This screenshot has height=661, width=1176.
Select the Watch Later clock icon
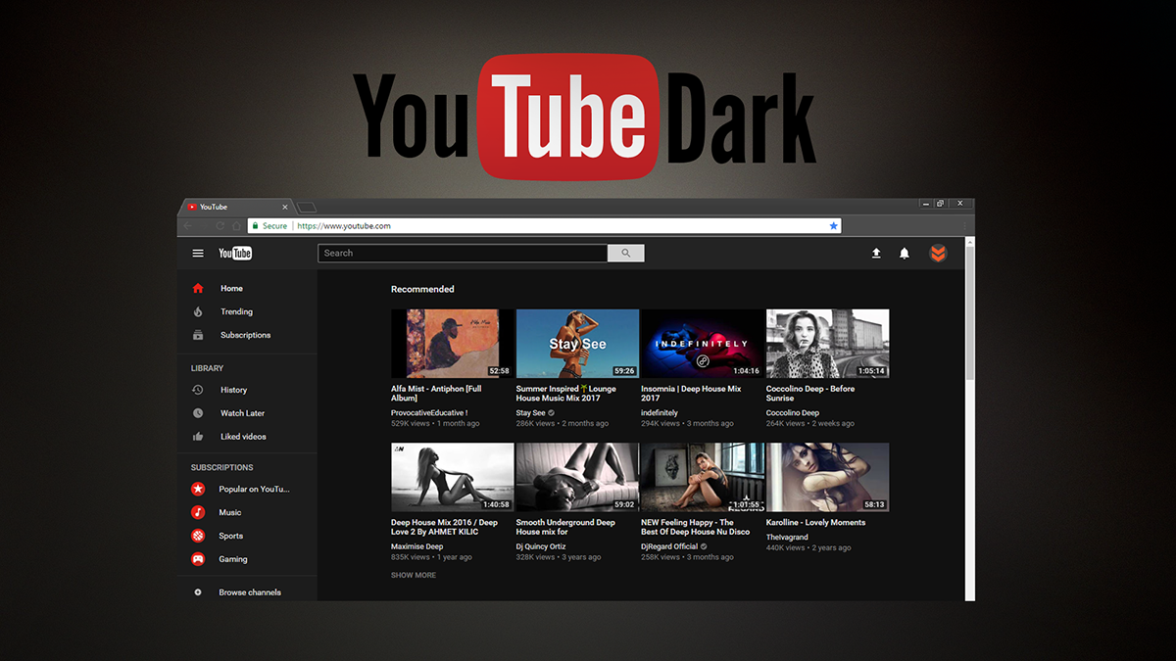click(198, 412)
